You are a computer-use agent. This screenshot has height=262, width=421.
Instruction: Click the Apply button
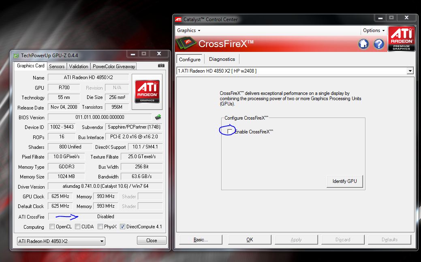[x=296, y=240]
